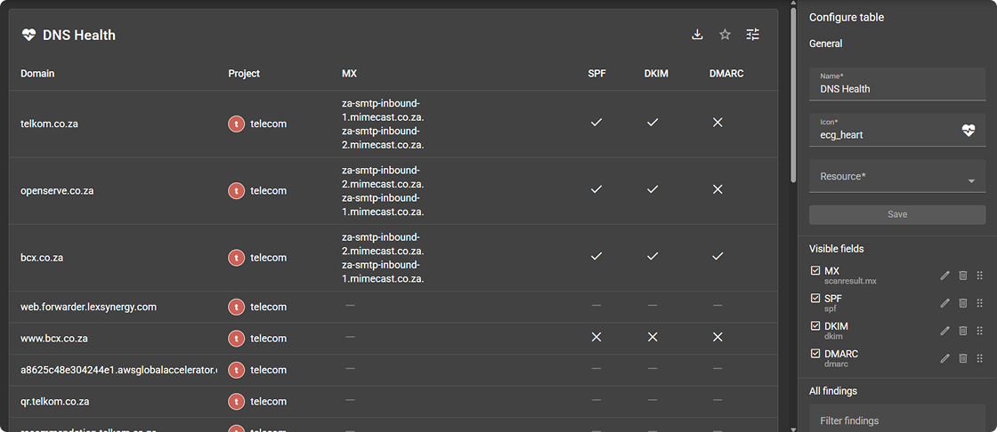This screenshot has height=432, width=997.
Task: Click the Save button
Action: tap(897, 214)
